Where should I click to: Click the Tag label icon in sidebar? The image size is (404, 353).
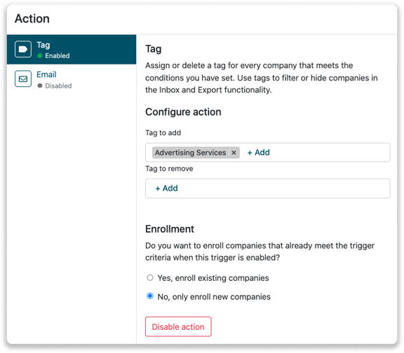click(23, 49)
